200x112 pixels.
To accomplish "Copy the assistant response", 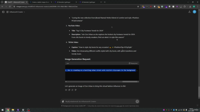I will [x=69, y=90].
